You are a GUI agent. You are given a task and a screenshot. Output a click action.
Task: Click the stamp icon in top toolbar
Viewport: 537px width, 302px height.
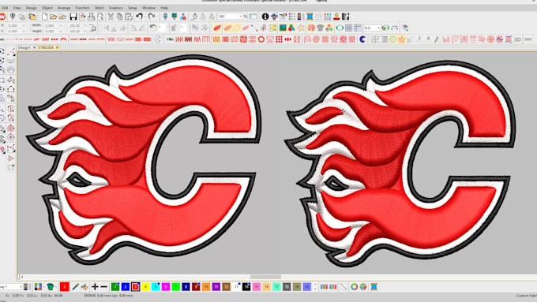point(336,17)
